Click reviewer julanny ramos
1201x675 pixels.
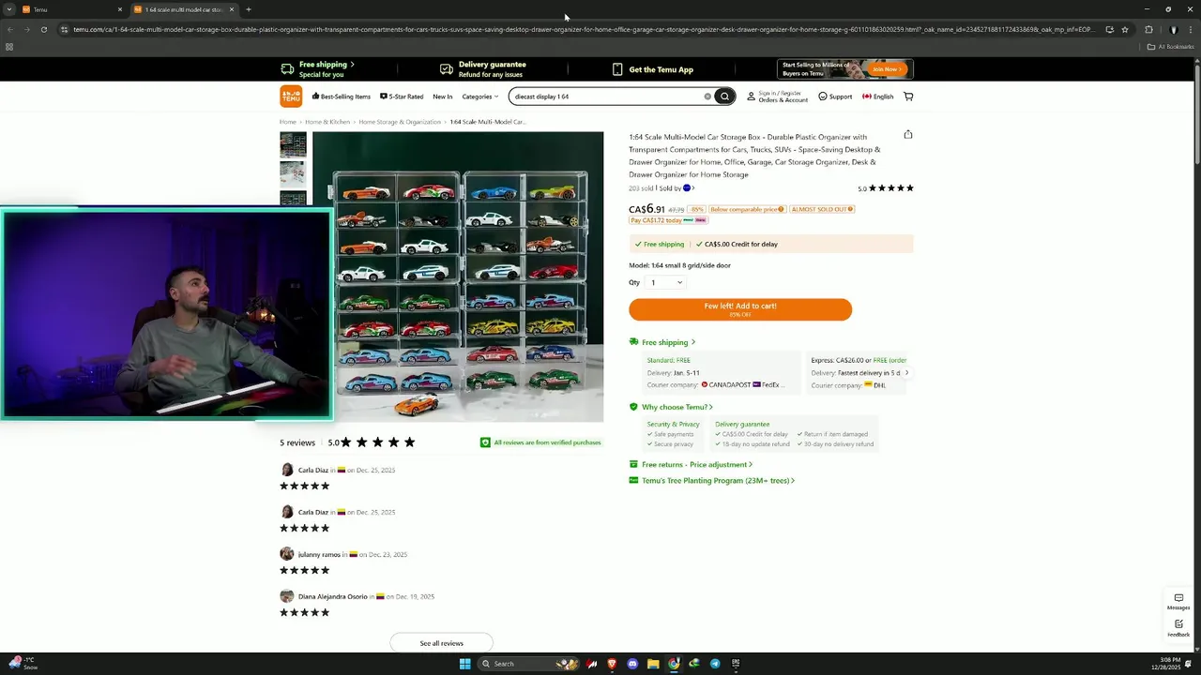pos(318,554)
